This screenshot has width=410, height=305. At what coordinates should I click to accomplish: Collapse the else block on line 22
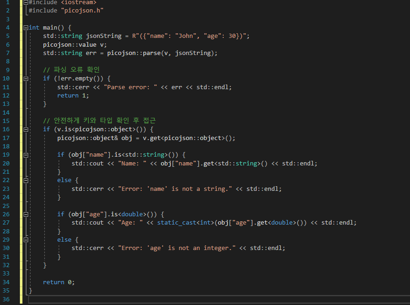pos(25,180)
